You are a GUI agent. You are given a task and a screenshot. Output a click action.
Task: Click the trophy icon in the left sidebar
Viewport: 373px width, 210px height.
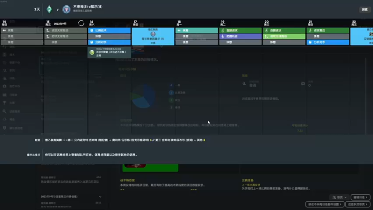[x=5, y=103]
